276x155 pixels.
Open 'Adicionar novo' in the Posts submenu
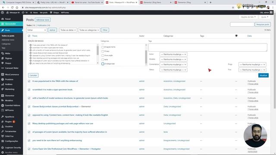[x=8, y=40]
